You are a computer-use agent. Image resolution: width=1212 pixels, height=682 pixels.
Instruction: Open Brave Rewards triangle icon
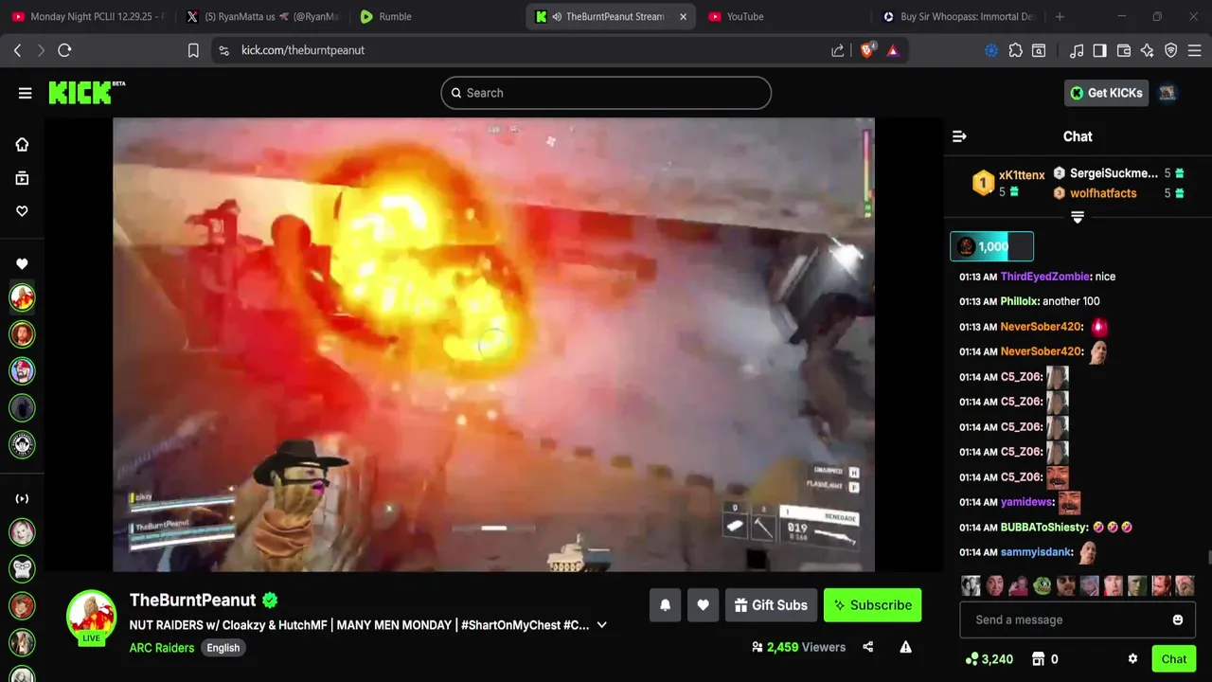[893, 50]
